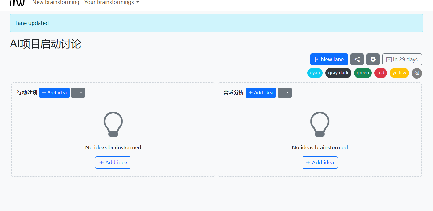Click the calendar icon in 29 days button

(389, 59)
